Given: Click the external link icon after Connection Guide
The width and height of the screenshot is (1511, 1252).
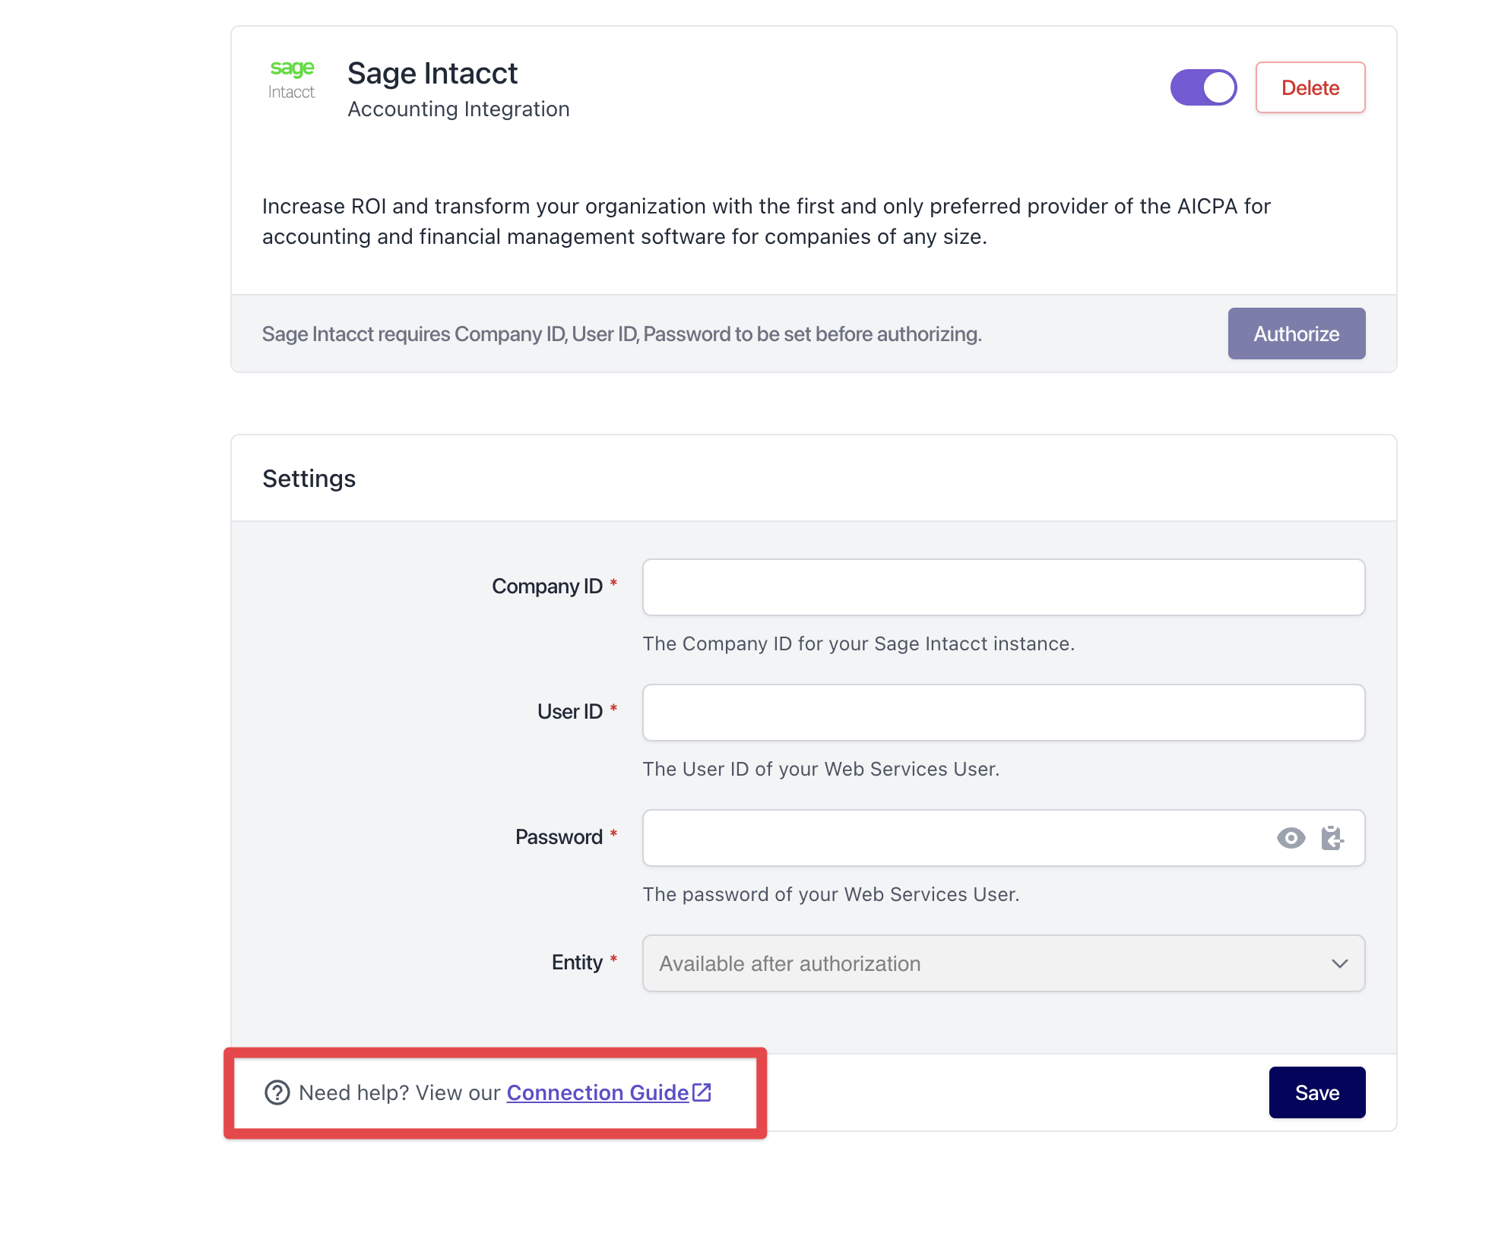Looking at the screenshot, I should click(702, 1092).
